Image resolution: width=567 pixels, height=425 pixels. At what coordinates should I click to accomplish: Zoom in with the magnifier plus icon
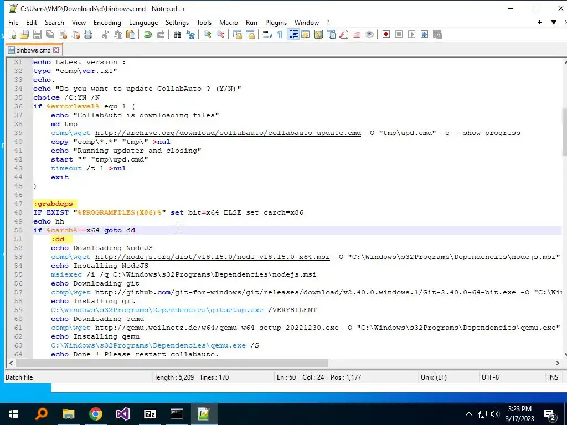pyautogui.click(x=207, y=34)
